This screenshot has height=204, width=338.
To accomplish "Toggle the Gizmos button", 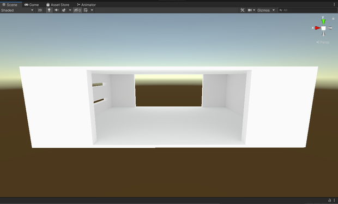I will (x=263, y=10).
